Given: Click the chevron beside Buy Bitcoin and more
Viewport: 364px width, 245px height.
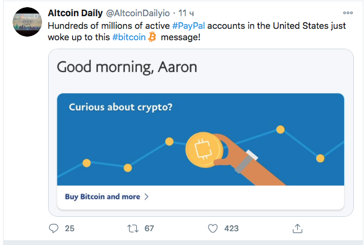Looking at the screenshot, I should click(146, 196).
